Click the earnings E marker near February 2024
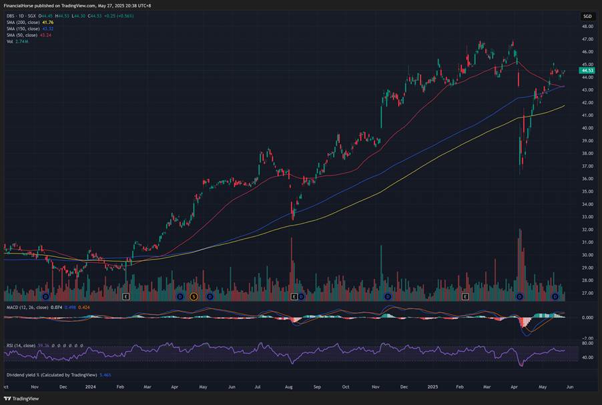The image size is (602, 405). click(x=125, y=296)
